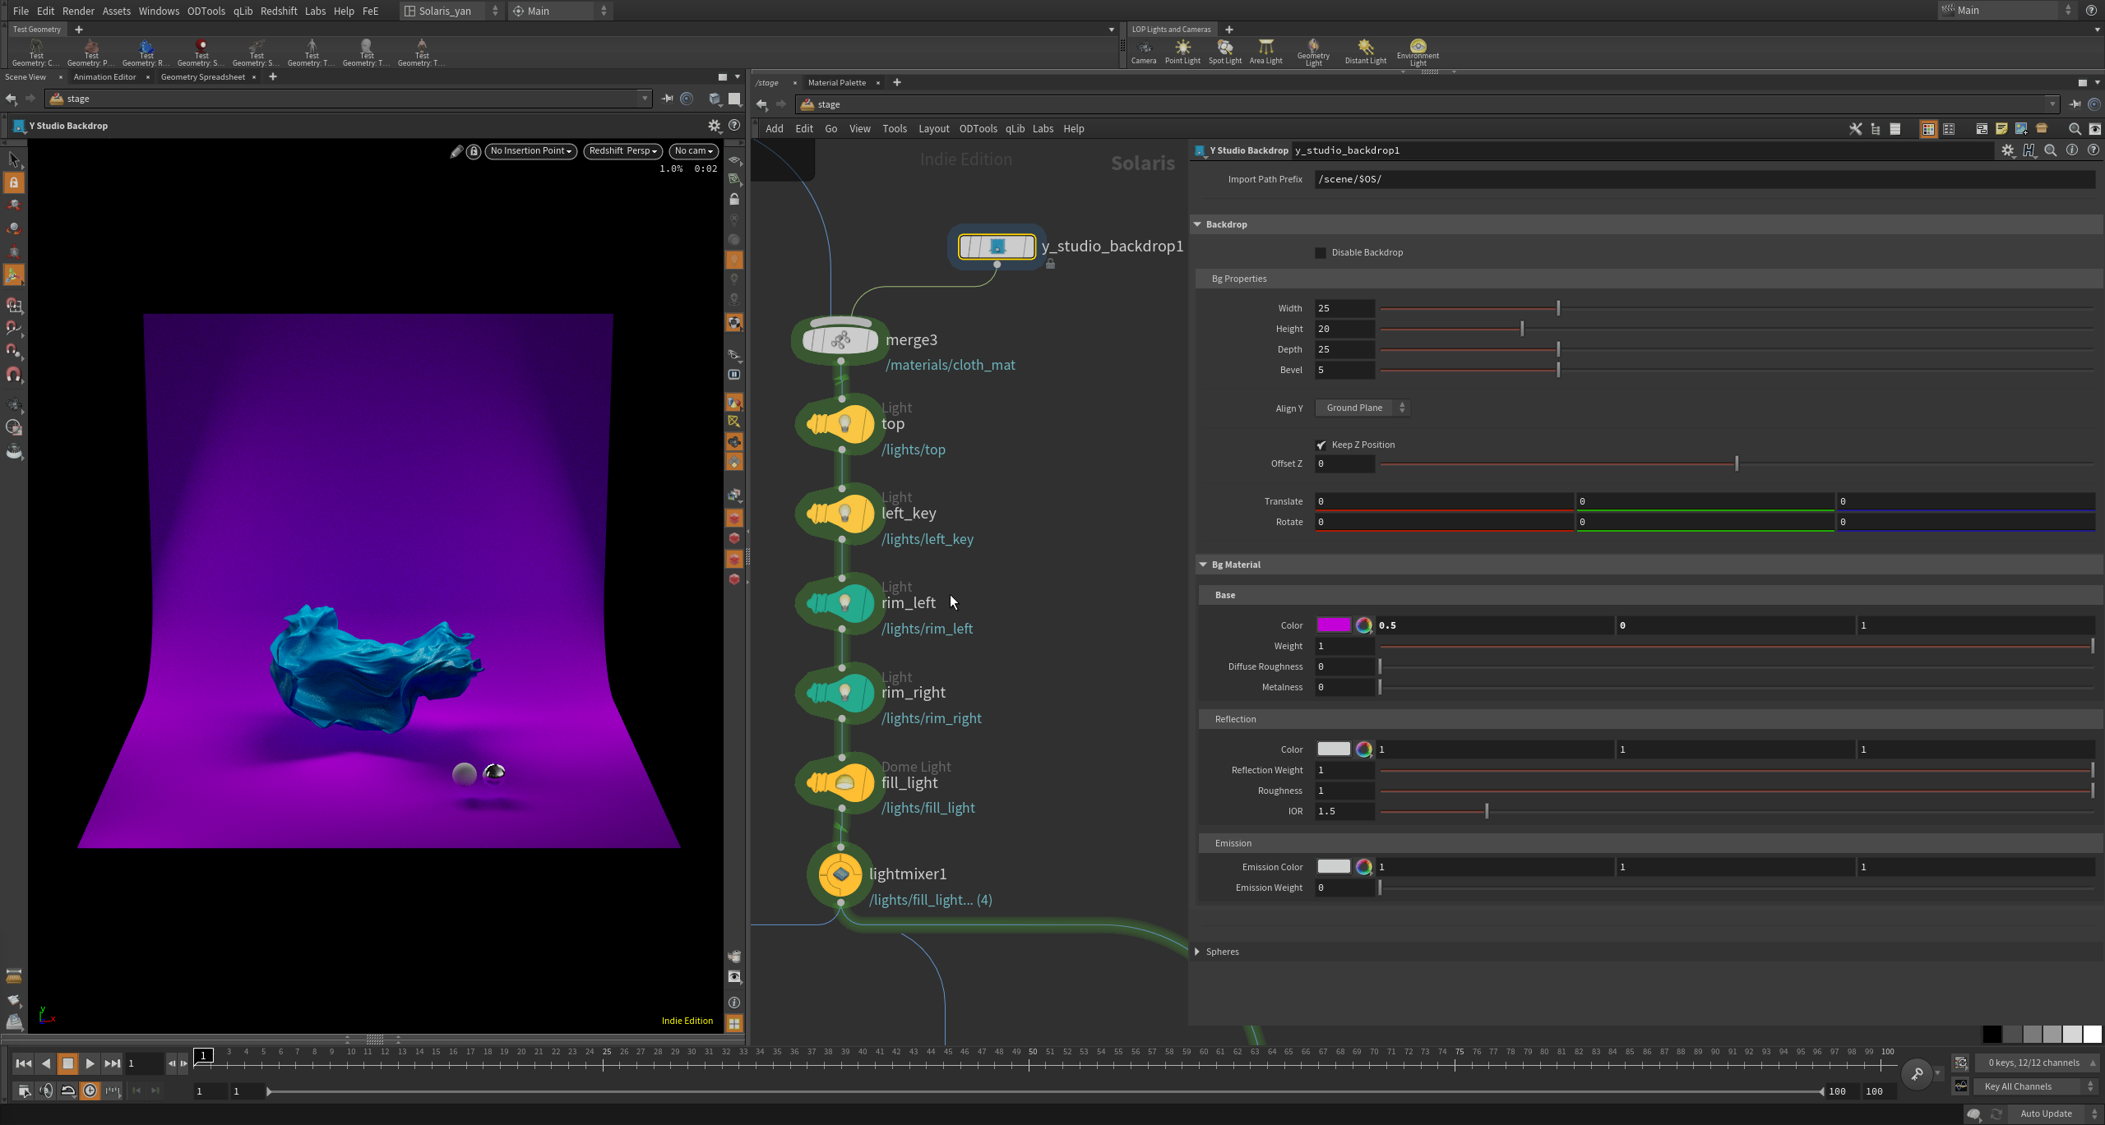Click the play forward button
This screenshot has height=1125, width=2105.
click(x=90, y=1063)
